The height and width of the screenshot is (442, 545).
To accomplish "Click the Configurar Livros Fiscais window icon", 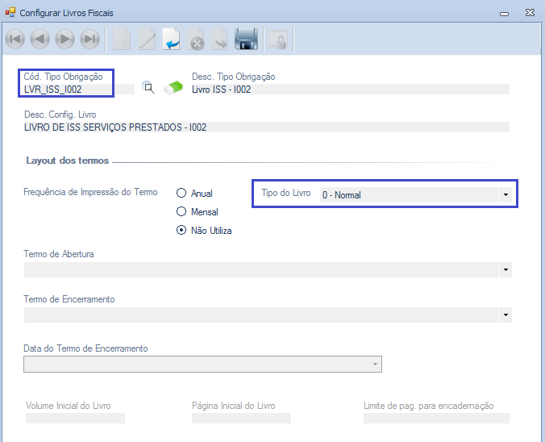I will [10, 13].
